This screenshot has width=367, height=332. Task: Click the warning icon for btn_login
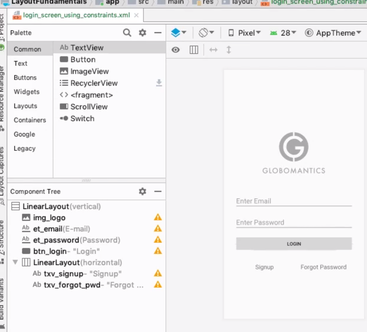tap(158, 251)
